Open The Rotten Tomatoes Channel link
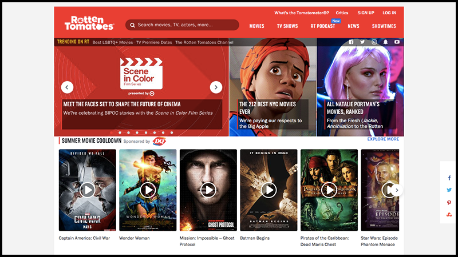 pyautogui.click(x=204, y=42)
